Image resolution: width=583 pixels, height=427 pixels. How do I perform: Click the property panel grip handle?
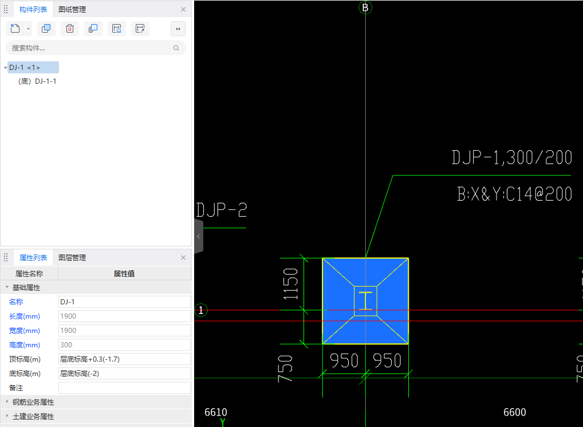6,258
